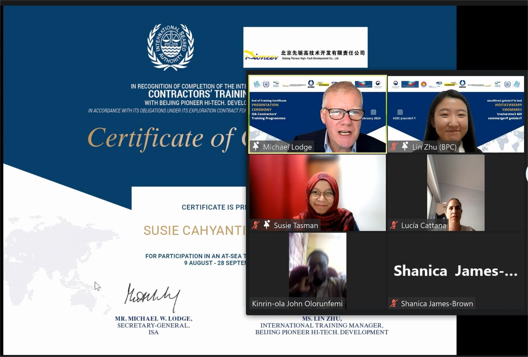
Task: Click the Susie Tasman name label
Action: [296, 226]
